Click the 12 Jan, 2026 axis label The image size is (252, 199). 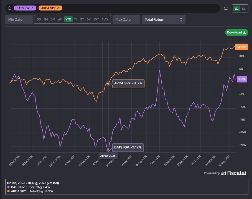14,160
